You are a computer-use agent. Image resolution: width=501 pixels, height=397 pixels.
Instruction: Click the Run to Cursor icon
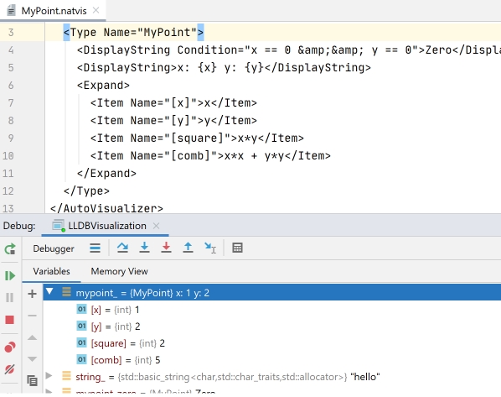pyautogui.click(x=210, y=248)
